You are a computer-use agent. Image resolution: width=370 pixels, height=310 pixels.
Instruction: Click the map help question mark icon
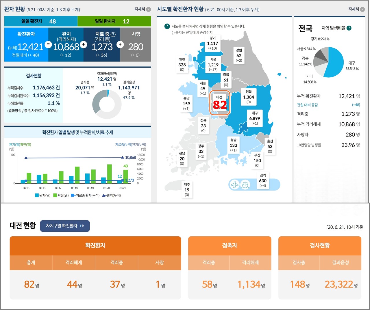pos(167,26)
